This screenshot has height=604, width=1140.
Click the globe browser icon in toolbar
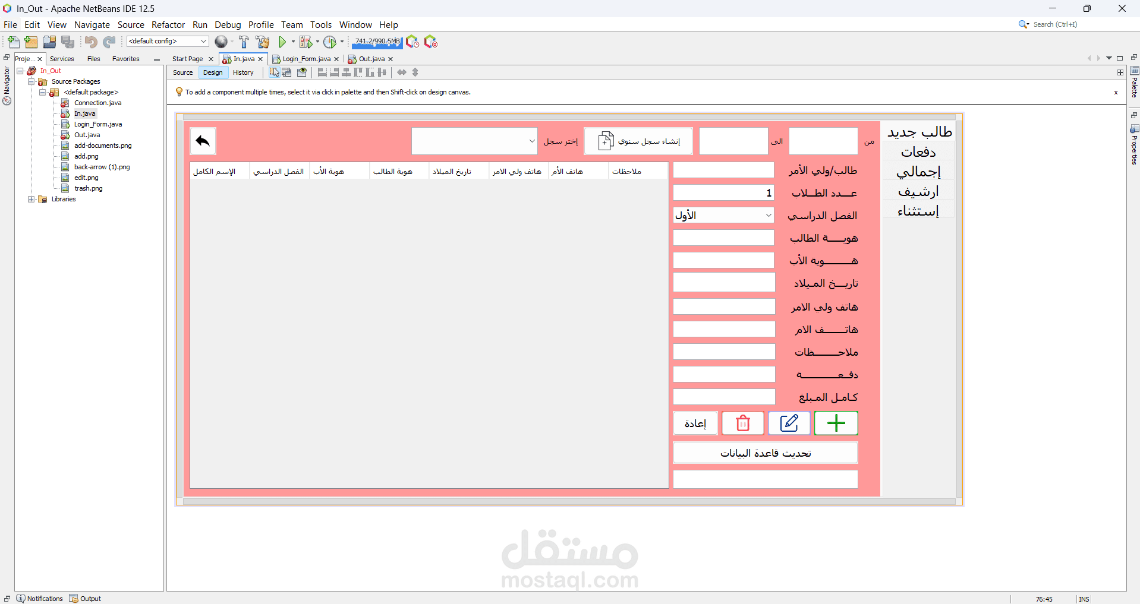[221, 42]
